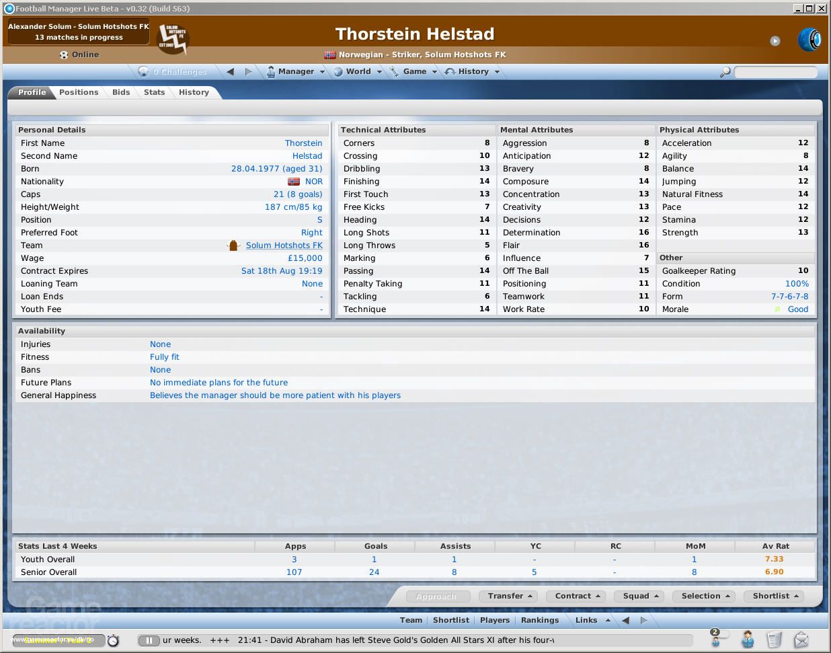Click the 0 Challenges globe icon
Screen dimensions: 831x653
point(143,71)
